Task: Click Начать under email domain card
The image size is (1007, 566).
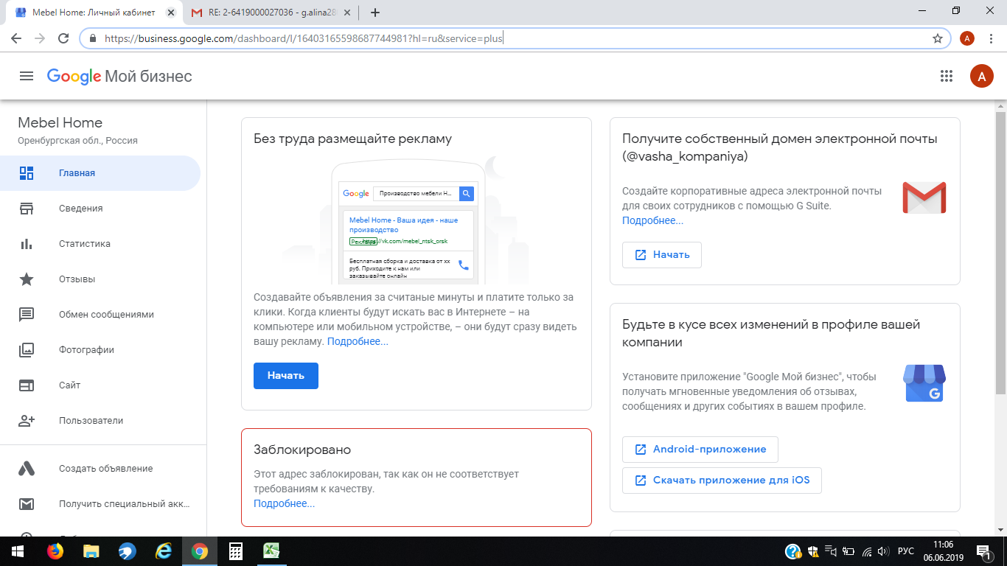Action: (662, 255)
